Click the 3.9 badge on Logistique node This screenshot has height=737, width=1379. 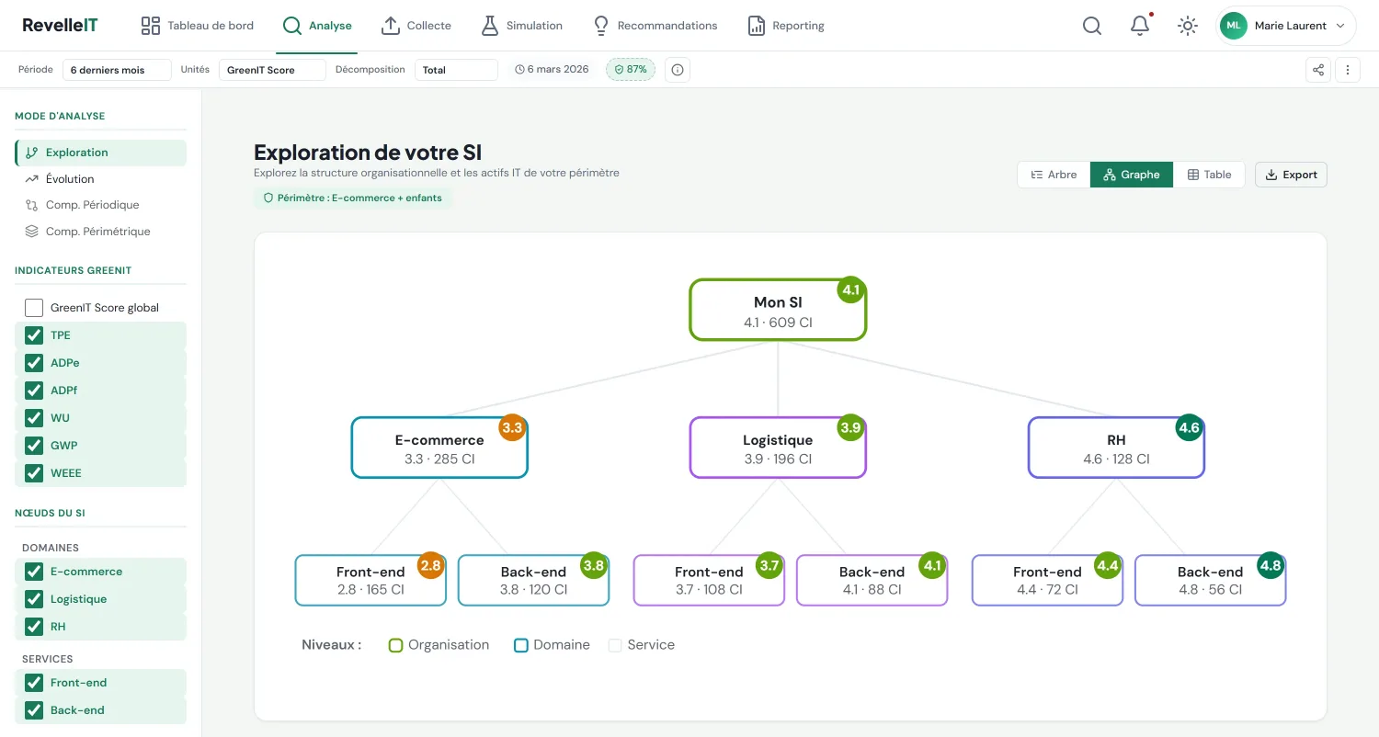click(x=850, y=427)
